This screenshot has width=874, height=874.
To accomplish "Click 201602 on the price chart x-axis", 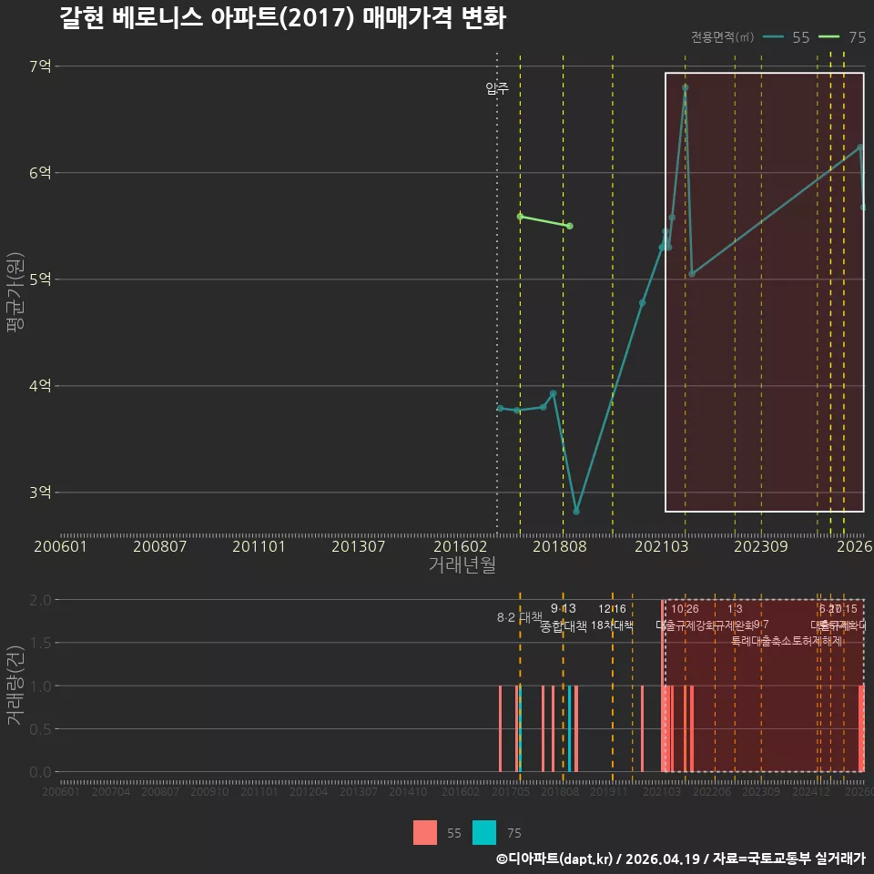I will (461, 546).
